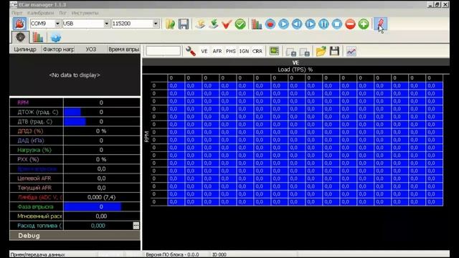Click the Debug panel header
This screenshot has width=459, height=258.
point(75,236)
